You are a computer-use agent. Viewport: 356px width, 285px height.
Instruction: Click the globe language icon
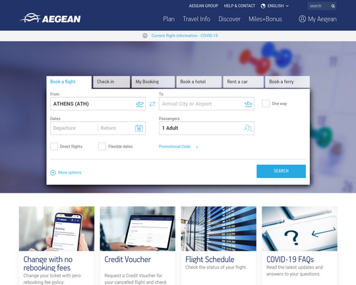[263, 6]
